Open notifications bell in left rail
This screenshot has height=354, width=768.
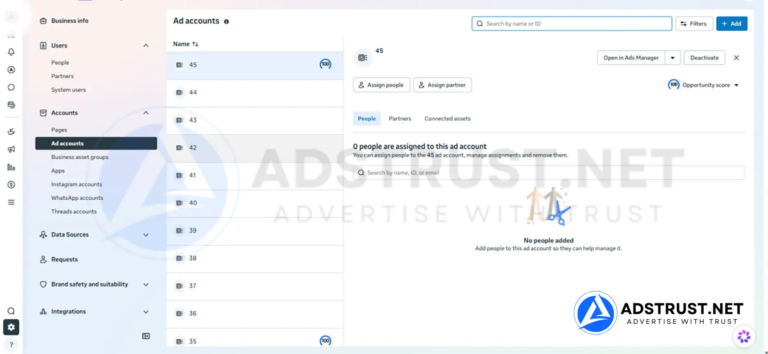[11, 52]
